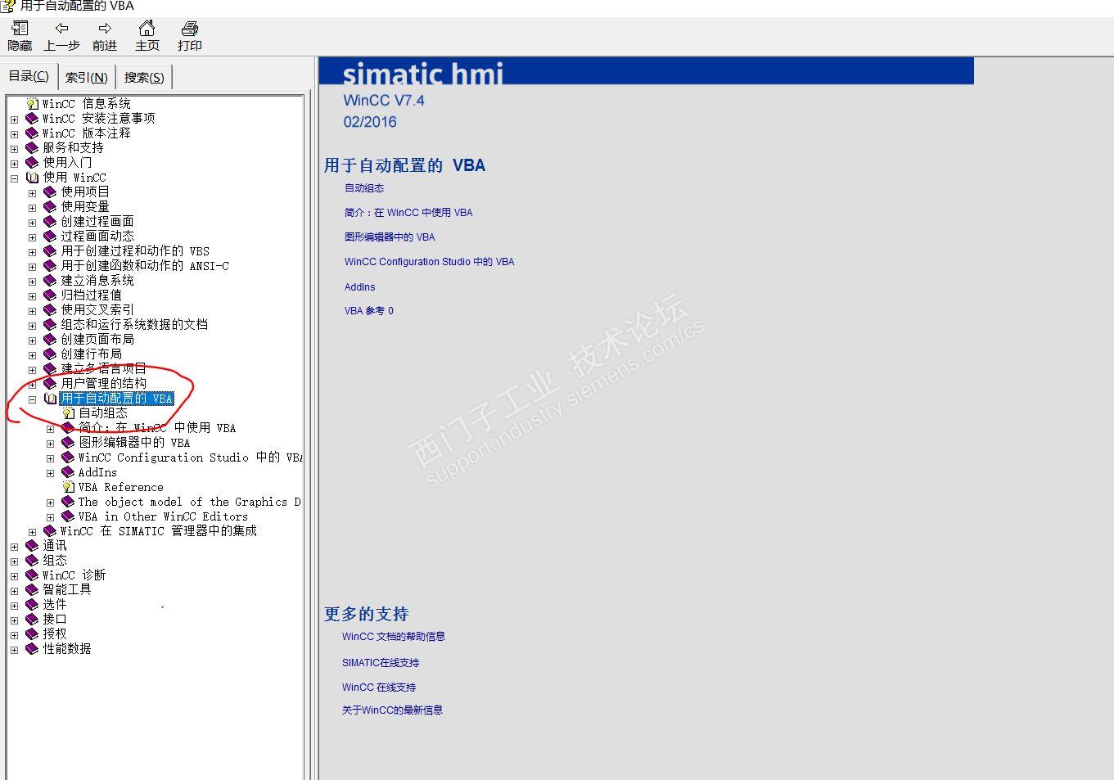Select 组态和运行系统数据的文档 entry
This screenshot has width=1114, height=780.
click(134, 325)
